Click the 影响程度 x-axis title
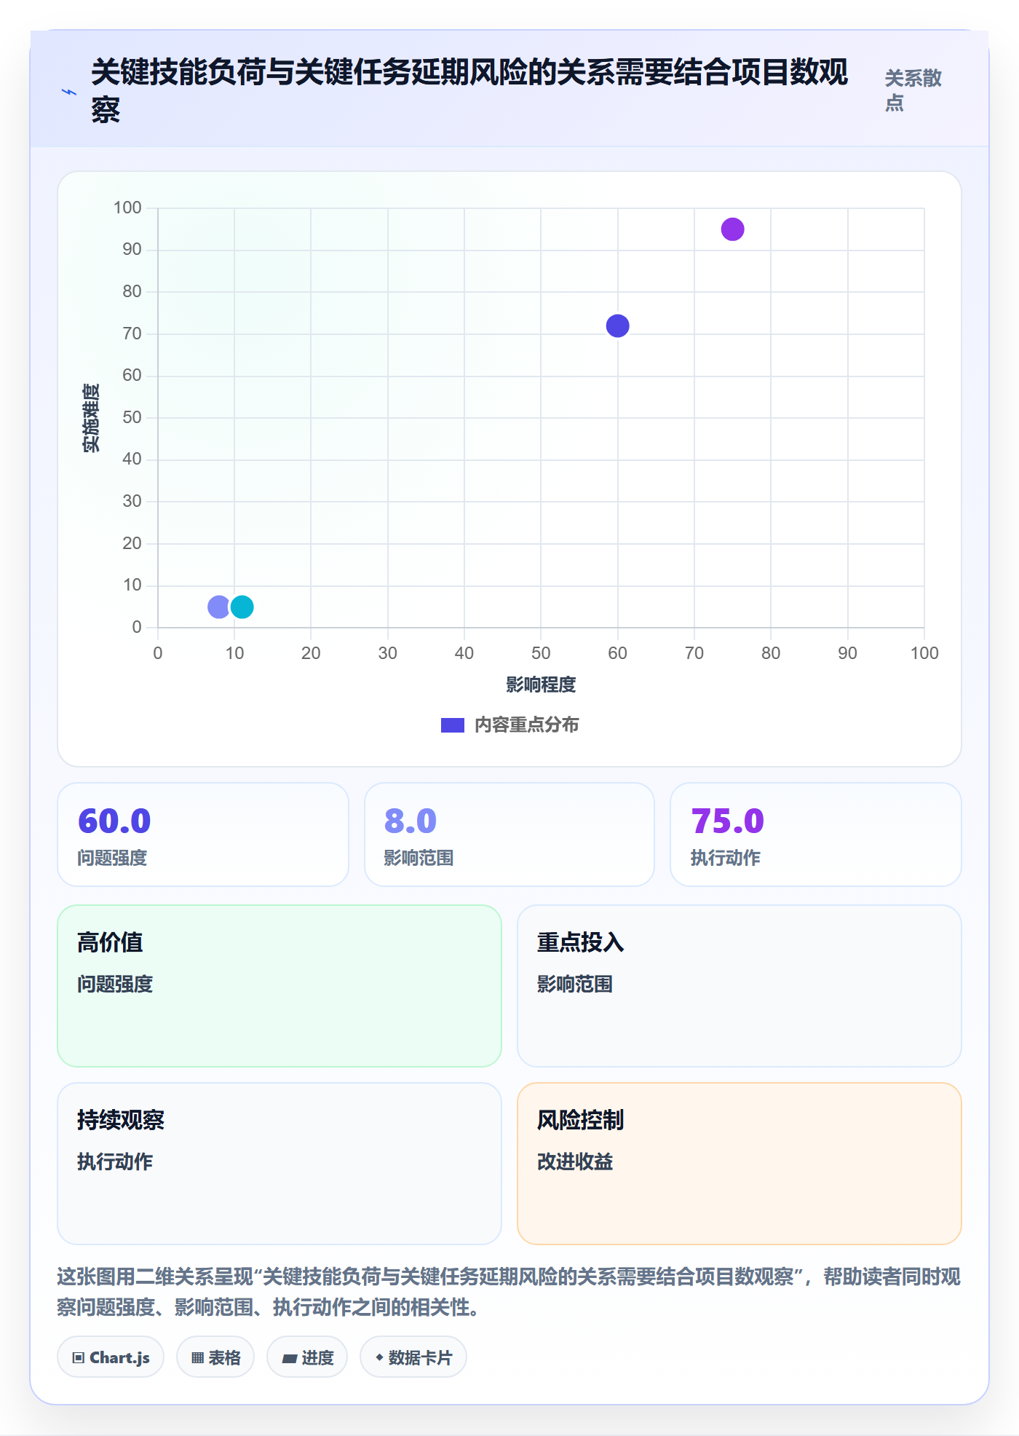The height and width of the screenshot is (1436, 1019). 541,685
